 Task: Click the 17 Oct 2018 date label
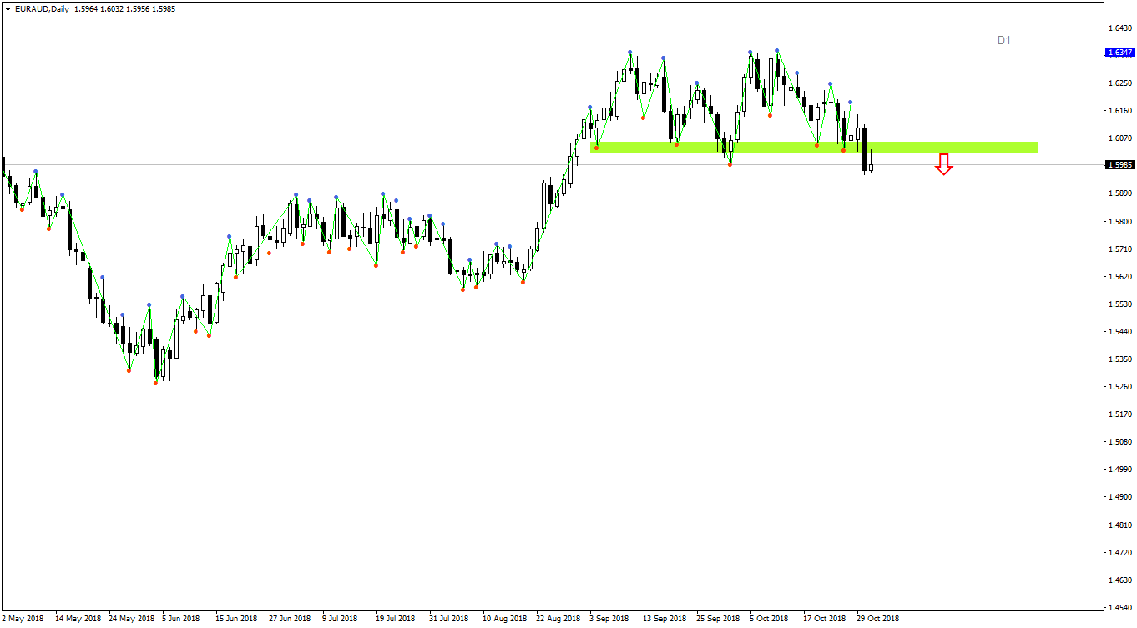click(x=825, y=619)
